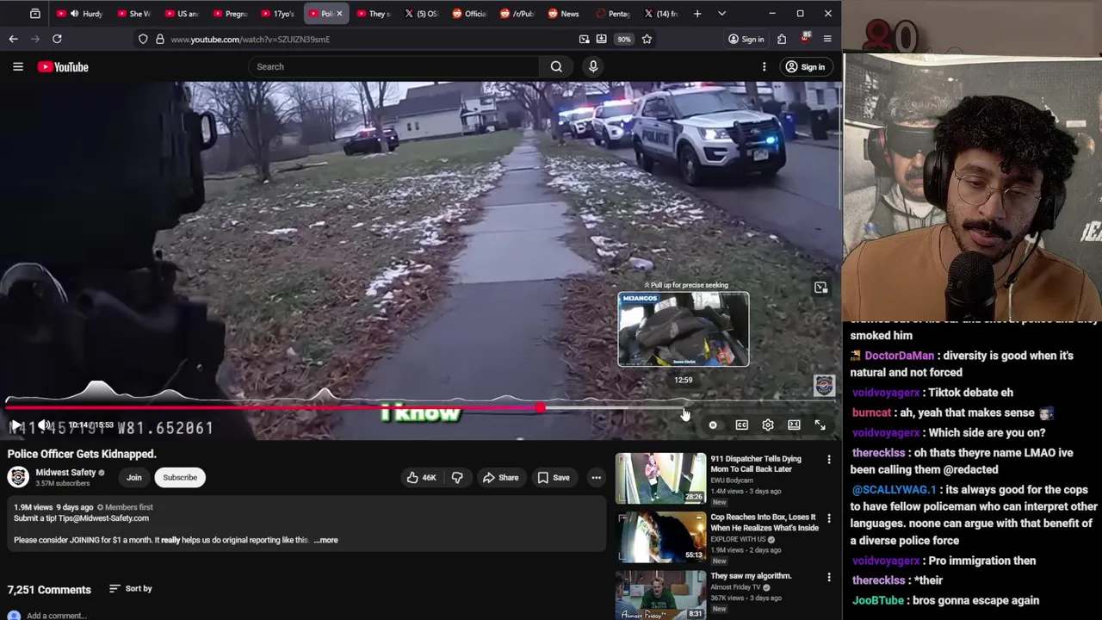The height and width of the screenshot is (620, 1102).
Task: Open uBlock extension icon with badge
Action: coord(805,39)
